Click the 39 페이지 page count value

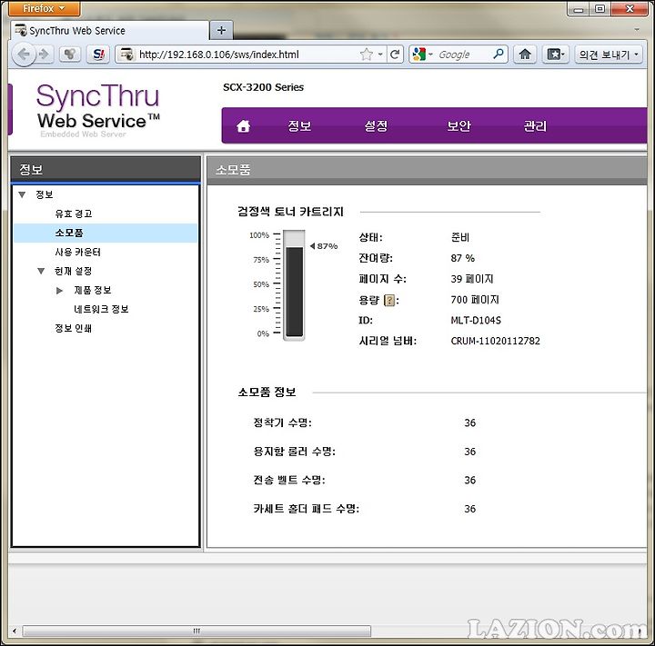click(472, 279)
